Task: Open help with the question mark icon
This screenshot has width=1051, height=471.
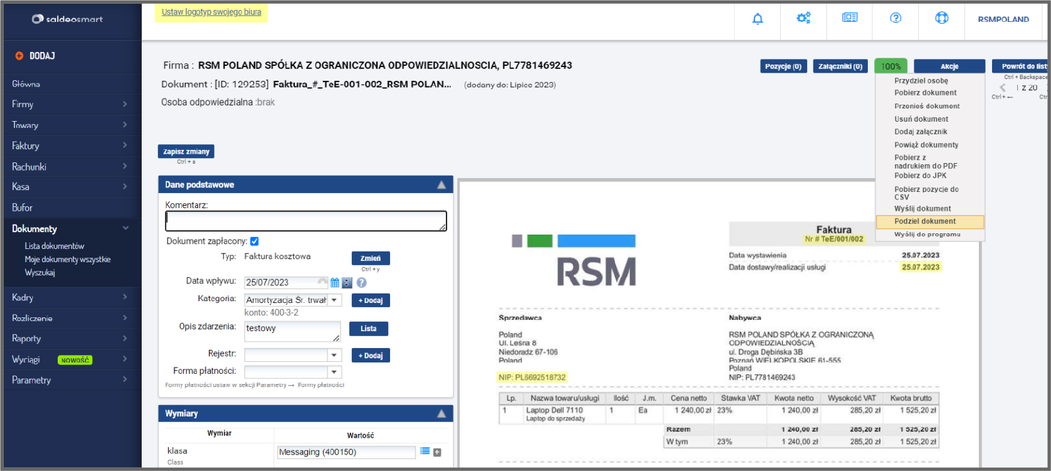Action: 895,18
